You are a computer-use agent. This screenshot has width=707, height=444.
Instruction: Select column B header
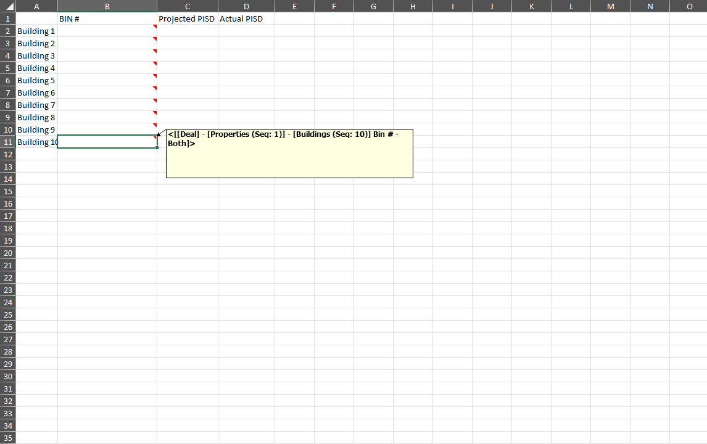[x=107, y=6]
